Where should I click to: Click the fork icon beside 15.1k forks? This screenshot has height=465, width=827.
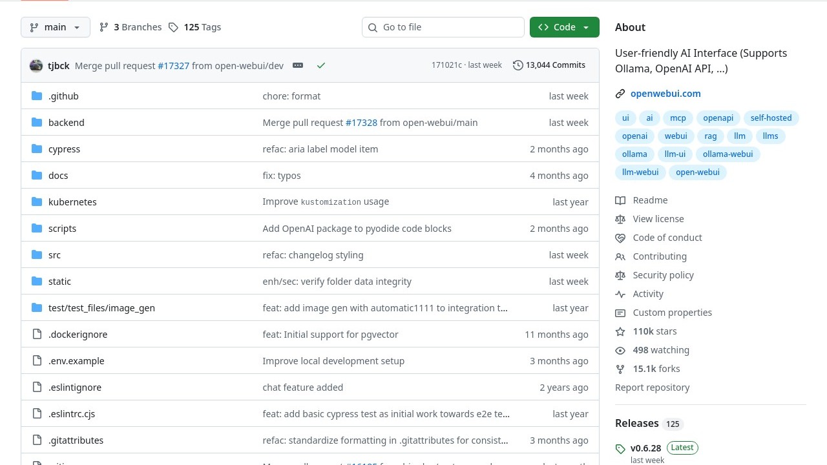coord(620,369)
